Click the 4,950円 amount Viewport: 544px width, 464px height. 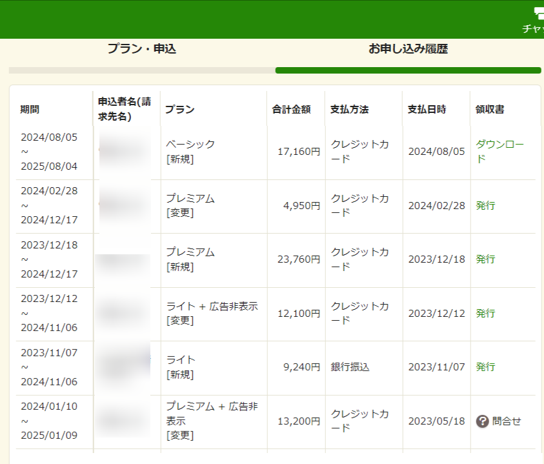click(x=302, y=206)
